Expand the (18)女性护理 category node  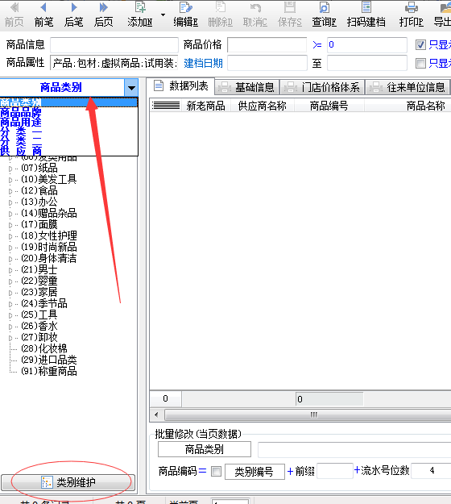10,236
